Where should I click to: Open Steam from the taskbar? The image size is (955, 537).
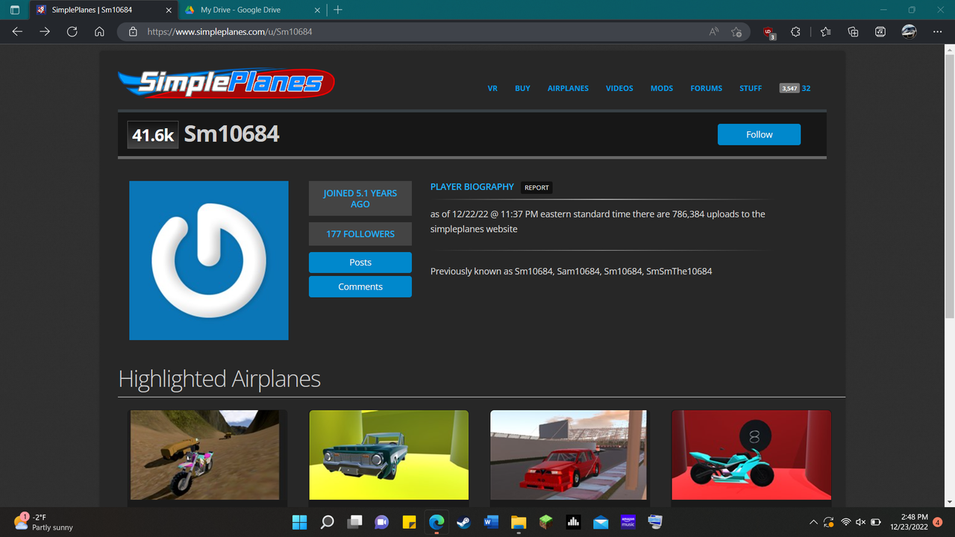(x=463, y=522)
